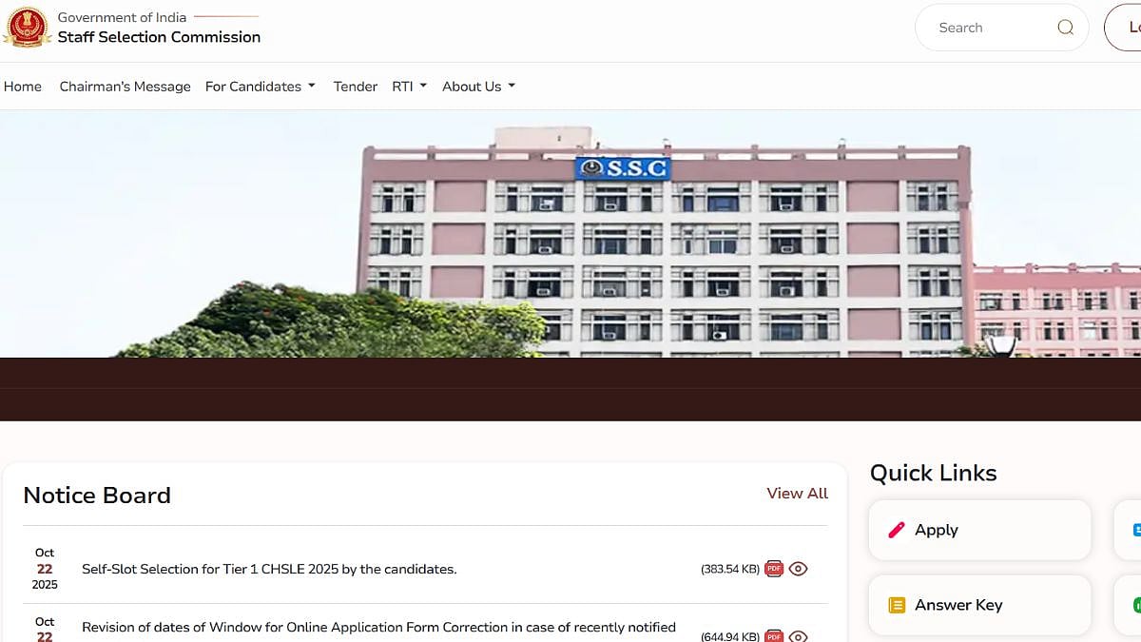Image resolution: width=1141 pixels, height=642 pixels.
Task: Select the Tender menu item
Action: pyautogui.click(x=355, y=87)
